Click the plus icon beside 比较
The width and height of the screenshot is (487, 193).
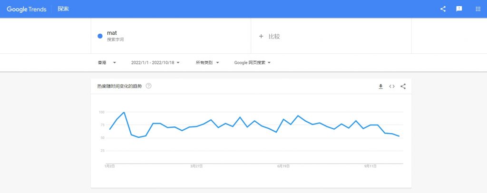261,36
